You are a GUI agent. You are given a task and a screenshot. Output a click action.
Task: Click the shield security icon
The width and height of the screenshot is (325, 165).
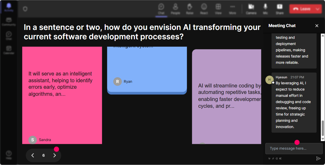click(x=25, y=9)
